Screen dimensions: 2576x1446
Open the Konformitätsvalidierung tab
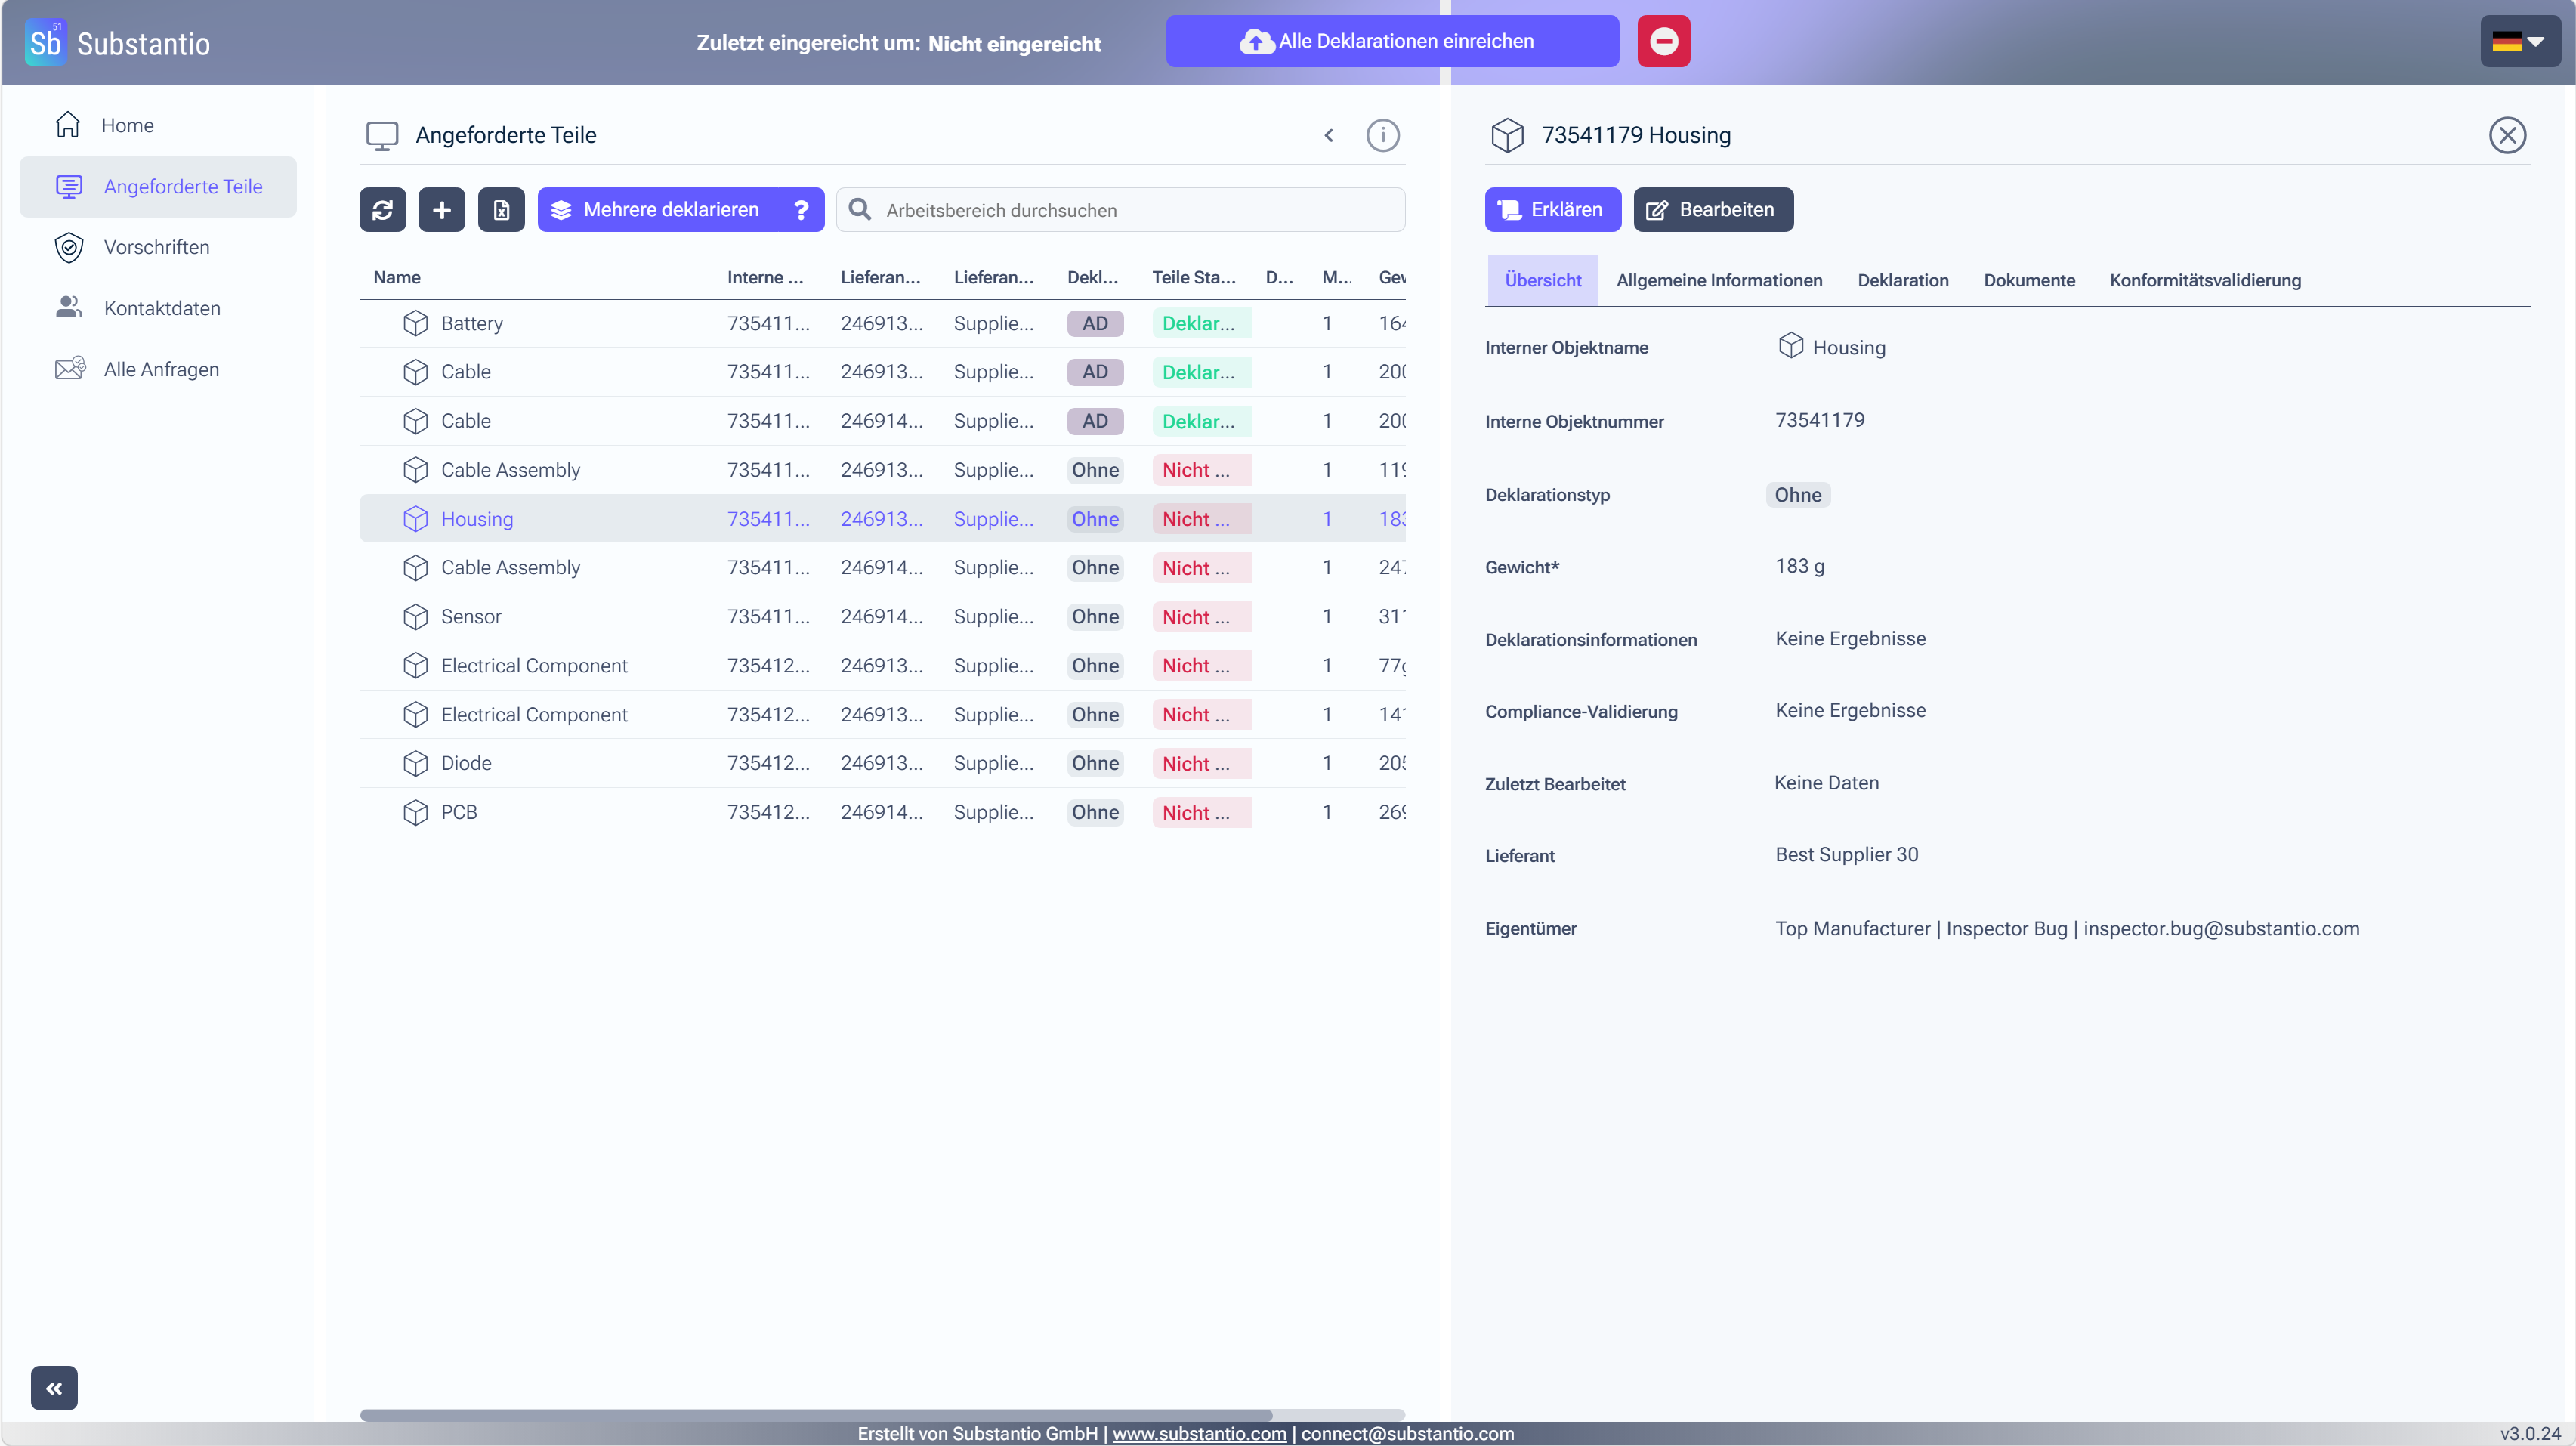[2204, 280]
